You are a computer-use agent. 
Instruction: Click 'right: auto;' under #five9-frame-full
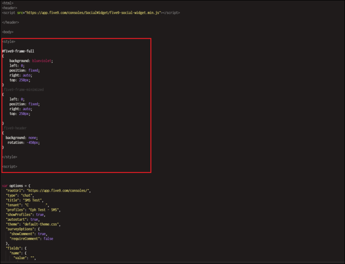pyautogui.click(x=21, y=75)
